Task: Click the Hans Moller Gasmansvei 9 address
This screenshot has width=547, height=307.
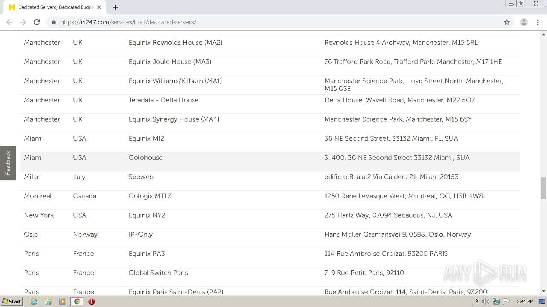Action: point(397,235)
